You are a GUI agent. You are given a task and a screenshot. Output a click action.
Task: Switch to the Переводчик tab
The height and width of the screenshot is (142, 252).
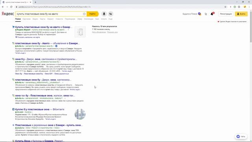[70, 19]
